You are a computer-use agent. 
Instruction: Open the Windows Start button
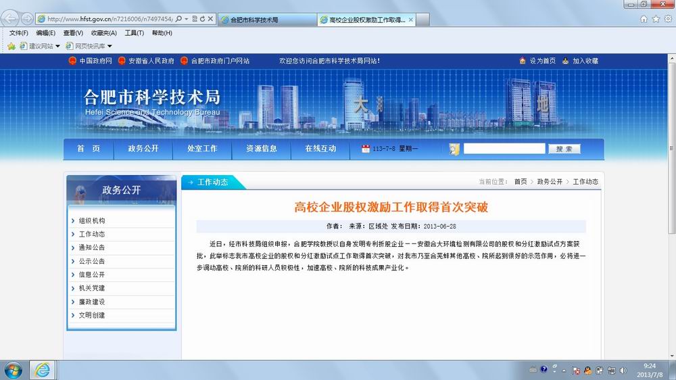(x=12, y=369)
